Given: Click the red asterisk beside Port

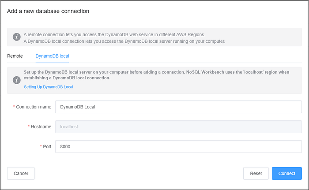Looking at the screenshot, I should (x=40, y=146).
